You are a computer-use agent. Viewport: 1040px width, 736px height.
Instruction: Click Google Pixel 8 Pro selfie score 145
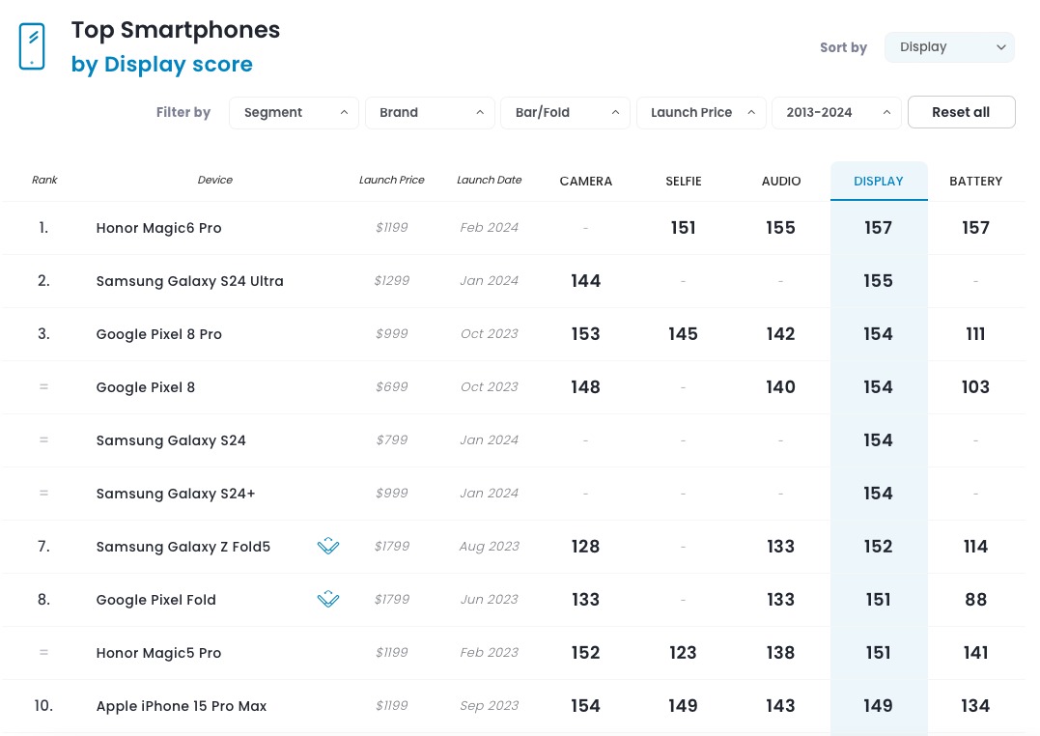click(683, 334)
